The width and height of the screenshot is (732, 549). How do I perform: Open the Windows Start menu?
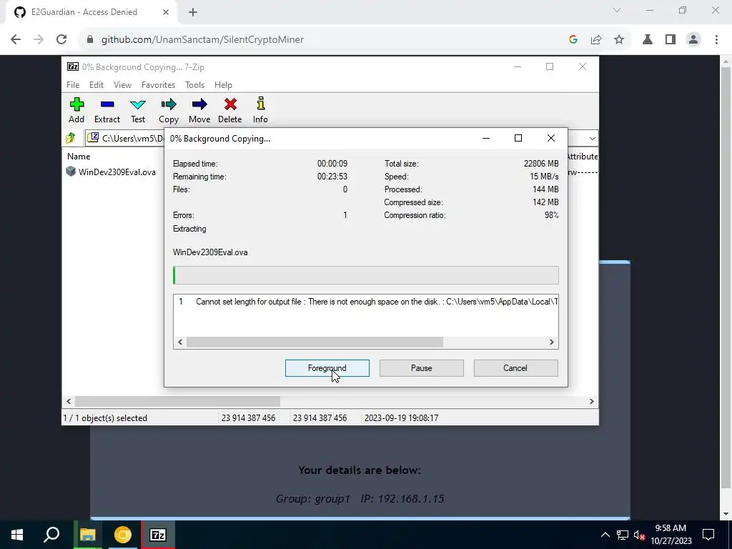pos(17,535)
